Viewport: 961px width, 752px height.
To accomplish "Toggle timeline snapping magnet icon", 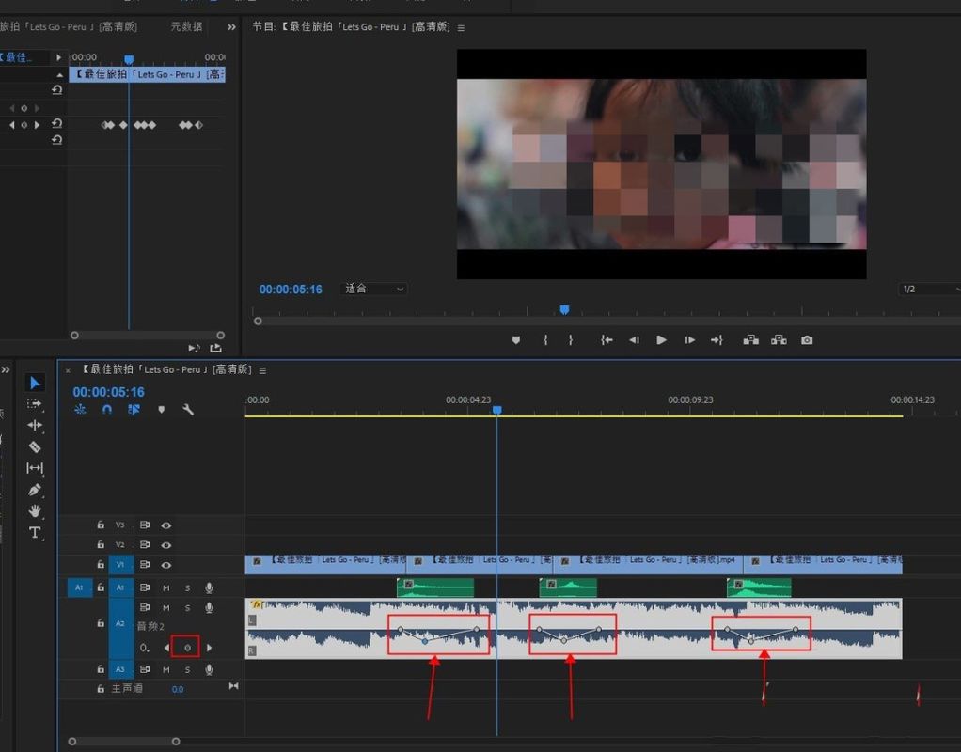I will click(x=107, y=410).
